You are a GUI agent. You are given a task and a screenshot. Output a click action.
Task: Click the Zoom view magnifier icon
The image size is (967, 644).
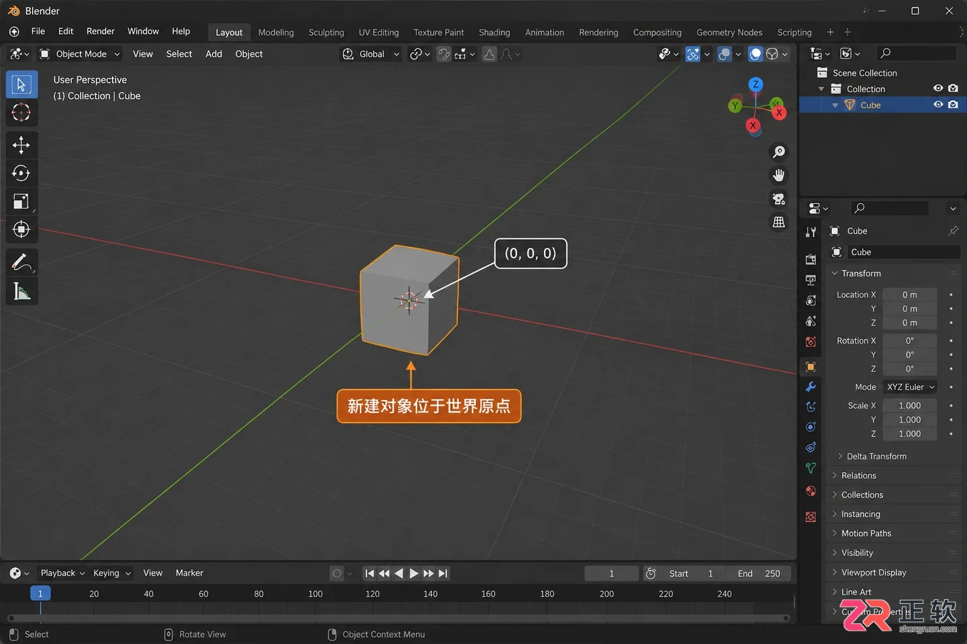[x=779, y=152]
